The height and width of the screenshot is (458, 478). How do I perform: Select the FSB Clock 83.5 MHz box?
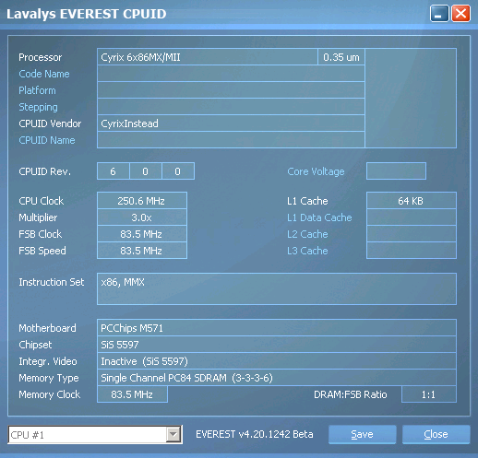point(142,234)
